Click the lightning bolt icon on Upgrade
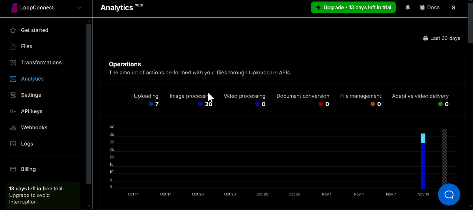 pos(318,7)
